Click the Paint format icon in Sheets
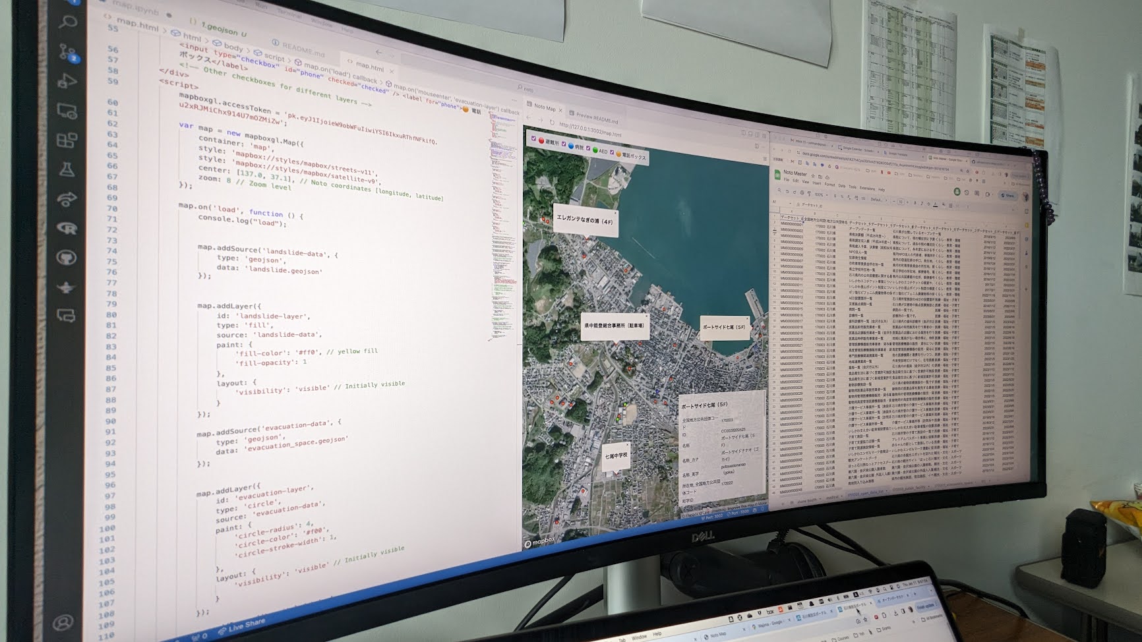The width and height of the screenshot is (1142, 642). (809, 194)
